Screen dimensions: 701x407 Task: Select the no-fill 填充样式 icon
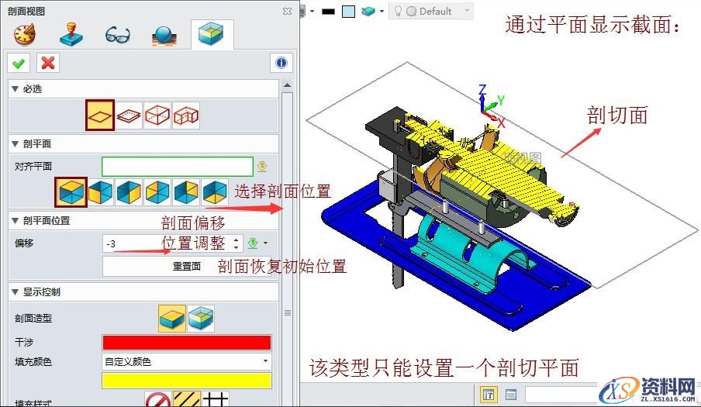158,400
